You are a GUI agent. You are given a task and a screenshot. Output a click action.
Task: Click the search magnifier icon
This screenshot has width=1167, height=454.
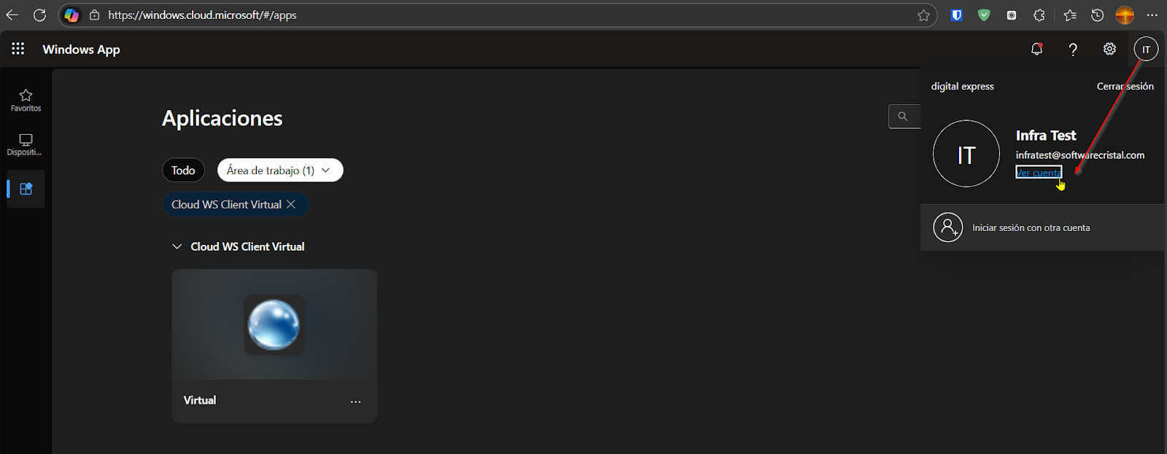[x=903, y=116]
